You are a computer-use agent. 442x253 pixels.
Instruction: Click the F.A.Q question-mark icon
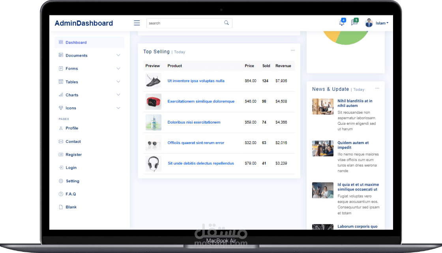point(61,194)
